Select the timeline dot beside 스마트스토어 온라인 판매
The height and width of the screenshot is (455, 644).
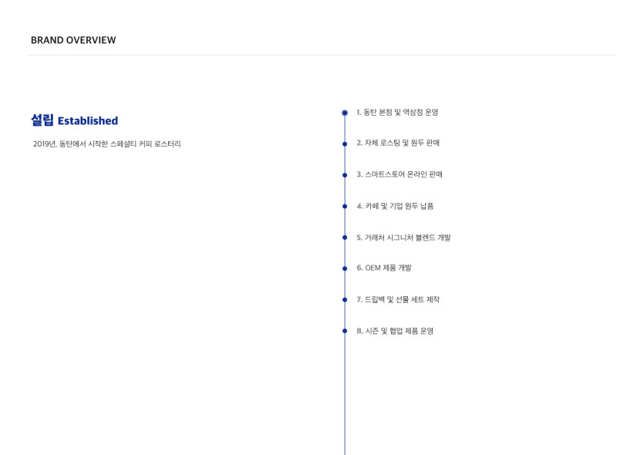click(x=345, y=175)
